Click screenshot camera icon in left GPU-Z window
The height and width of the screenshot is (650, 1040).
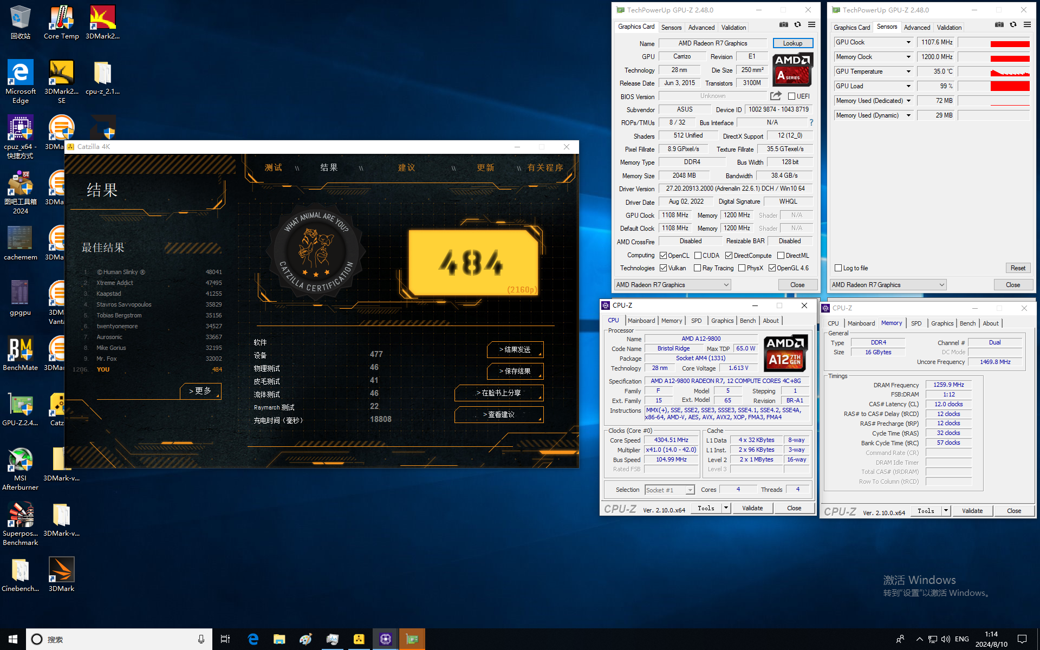point(783,25)
